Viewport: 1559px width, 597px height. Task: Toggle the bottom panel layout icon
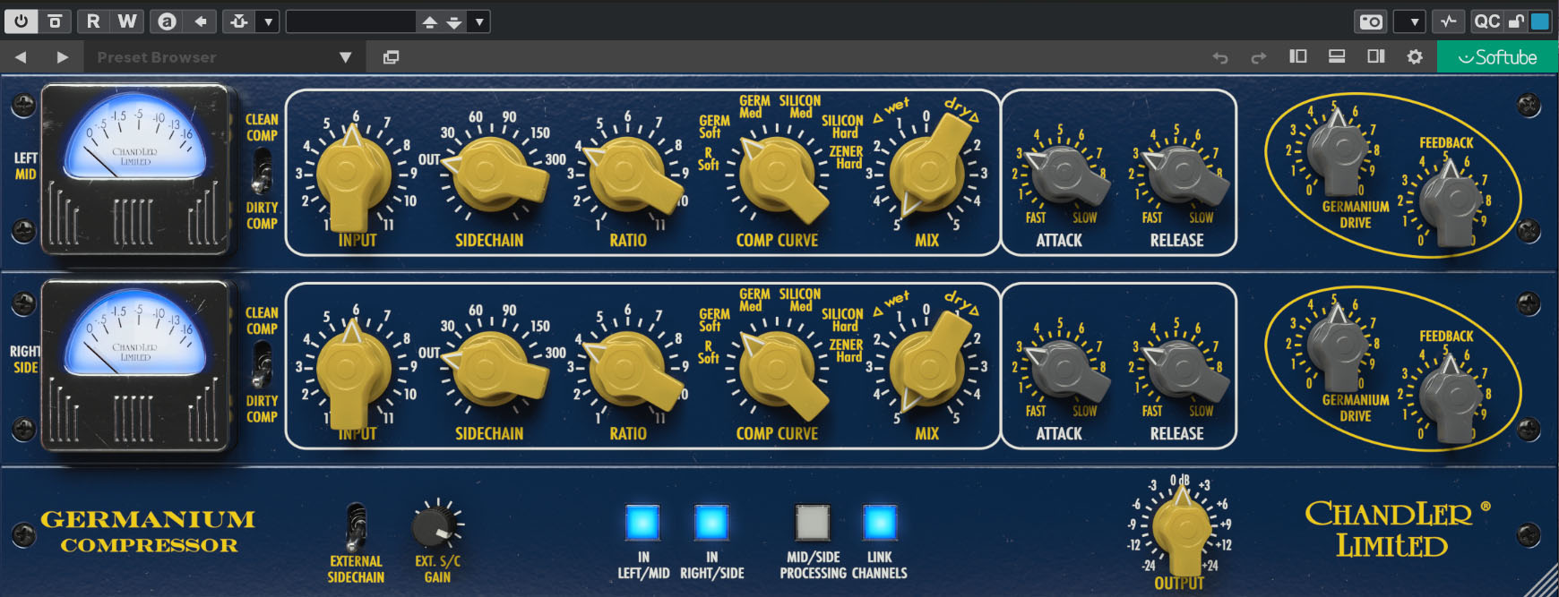1337,56
